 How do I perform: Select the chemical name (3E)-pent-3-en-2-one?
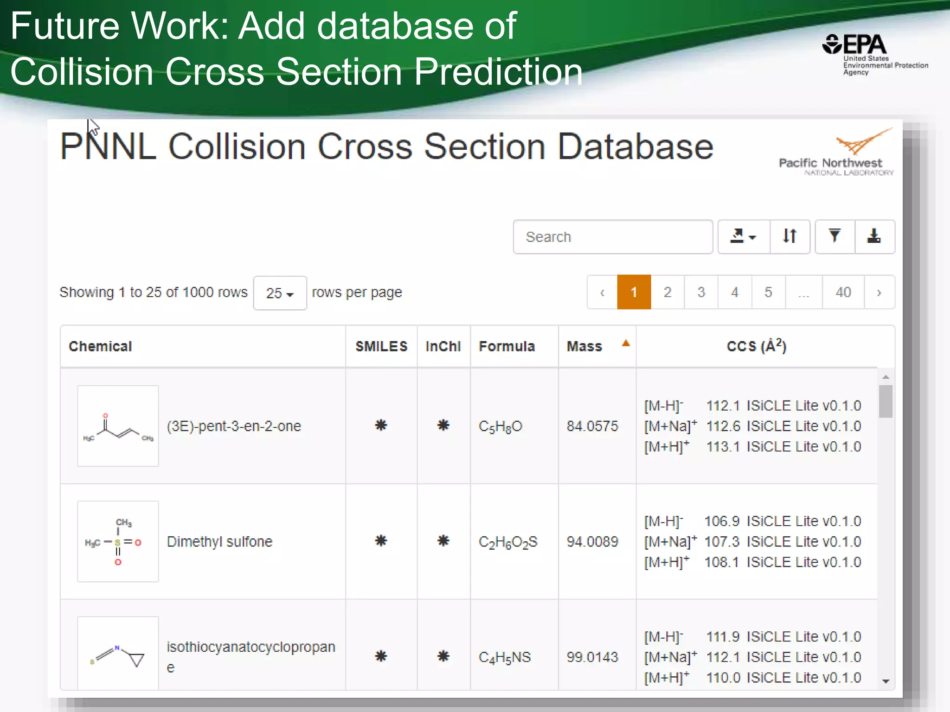coord(234,426)
